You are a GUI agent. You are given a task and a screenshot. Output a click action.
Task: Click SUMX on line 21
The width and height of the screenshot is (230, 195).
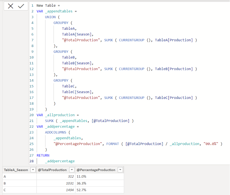coord(49,121)
